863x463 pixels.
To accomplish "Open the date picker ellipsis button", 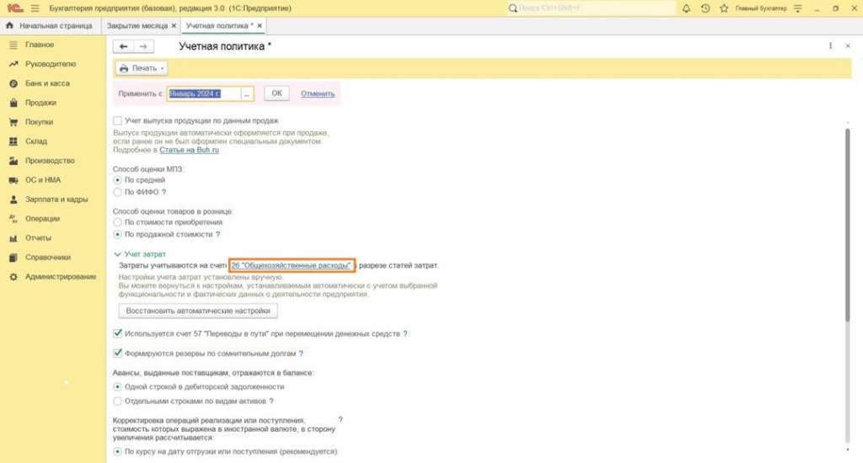I will pyautogui.click(x=246, y=93).
